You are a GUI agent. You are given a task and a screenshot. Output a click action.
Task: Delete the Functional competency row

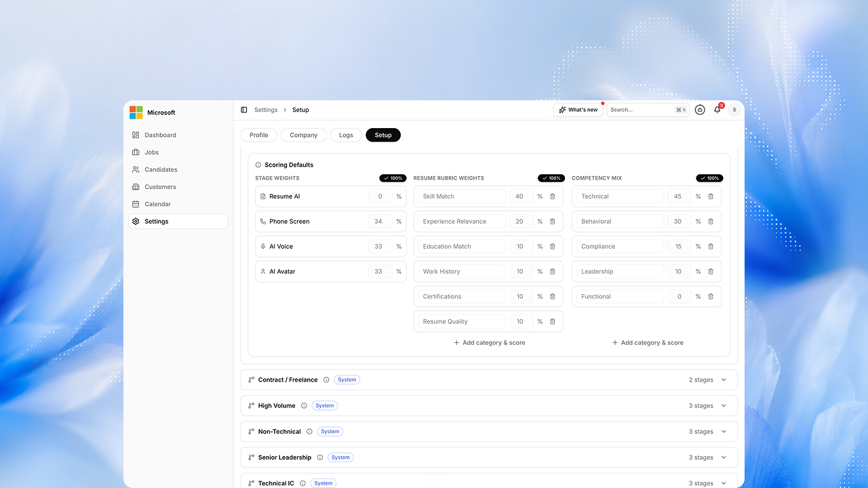pyautogui.click(x=711, y=297)
